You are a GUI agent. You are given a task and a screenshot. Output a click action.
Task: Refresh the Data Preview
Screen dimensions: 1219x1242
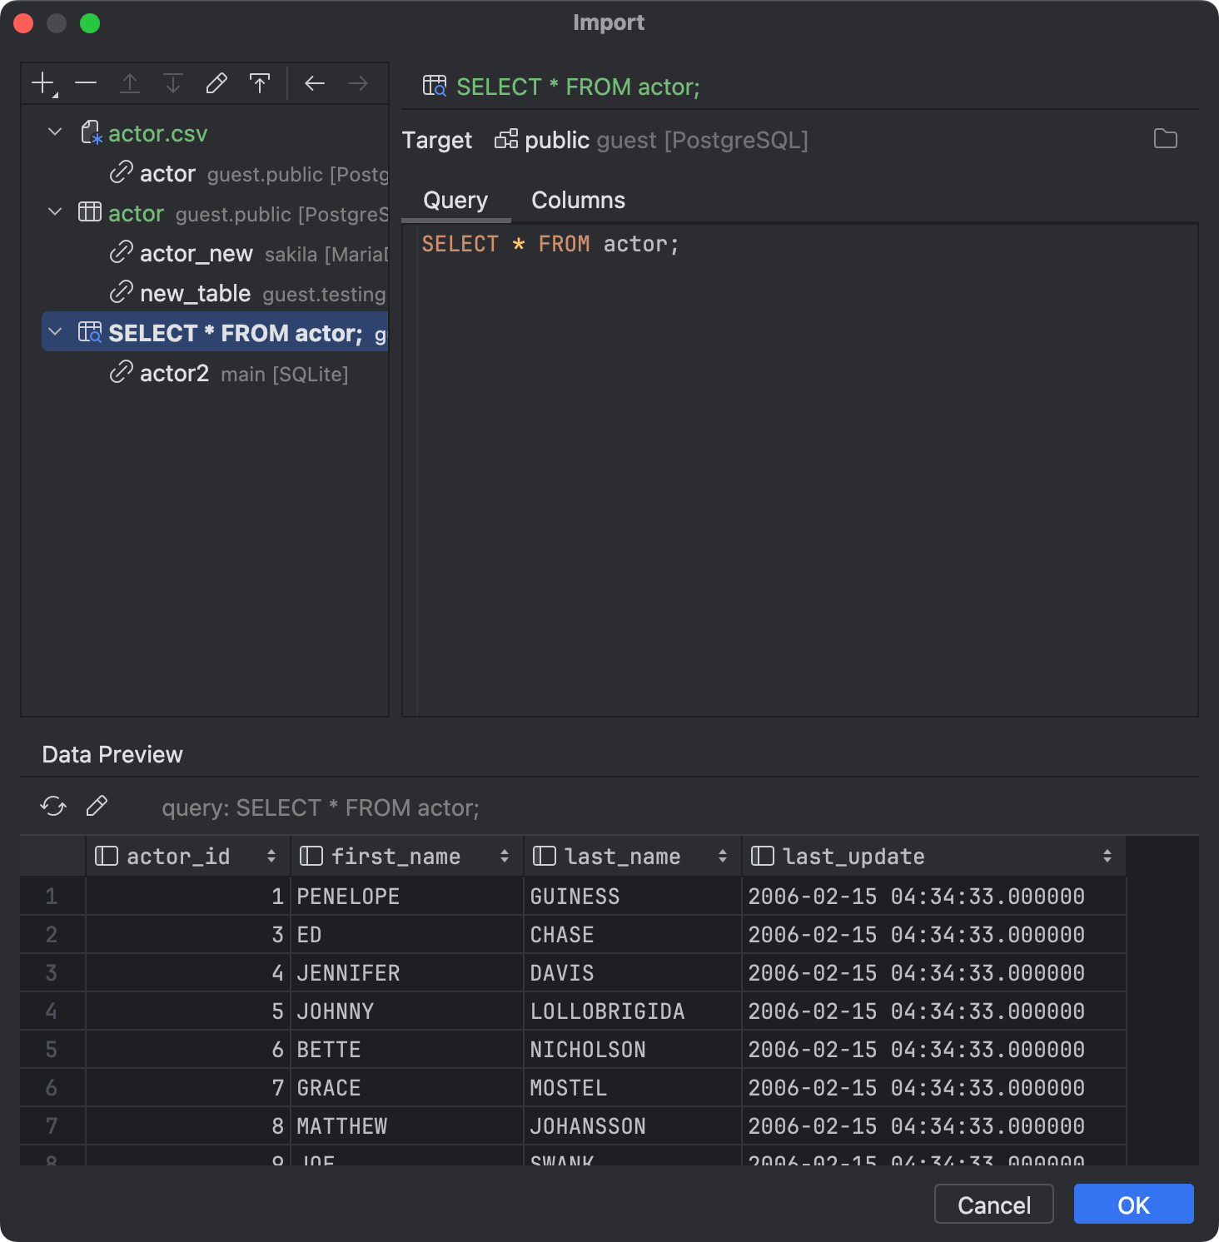pos(52,806)
